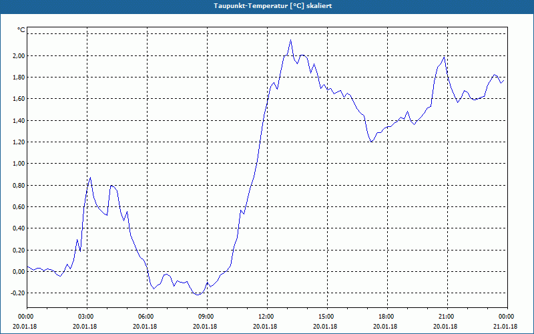This screenshot has width=534, height=334.
Task: Click the '1,60' y-axis value
Action: 19,99
